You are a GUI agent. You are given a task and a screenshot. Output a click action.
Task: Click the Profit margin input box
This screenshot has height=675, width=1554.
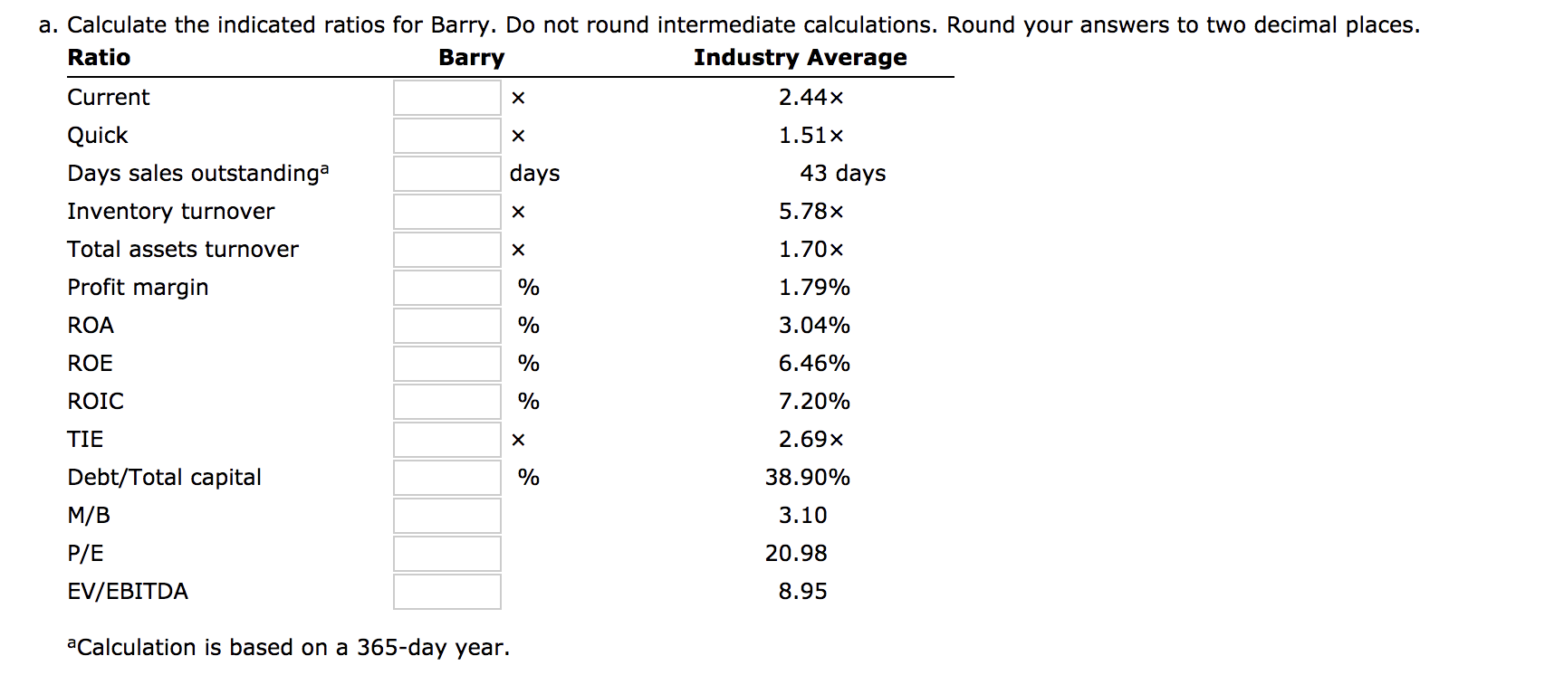click(x=447, y=288)
